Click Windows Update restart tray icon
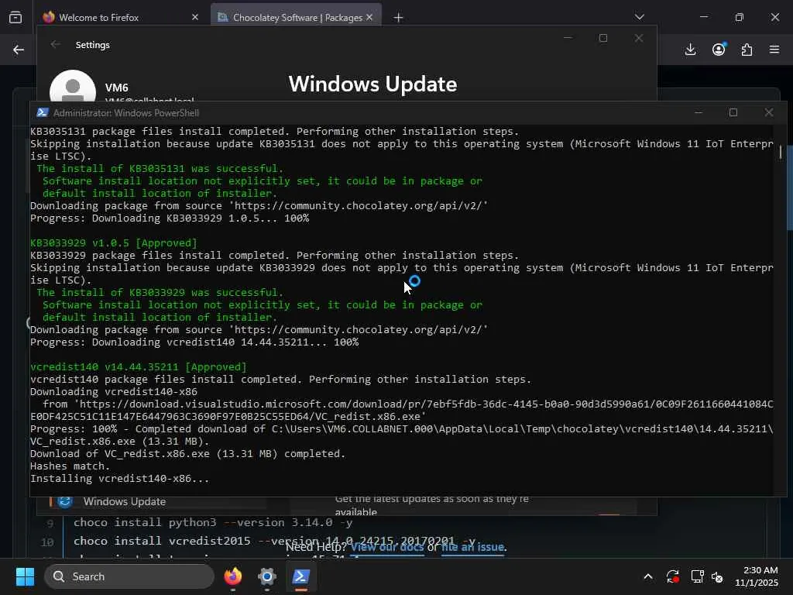The width and height of the screenshot is (793, 595). point(673,576)
